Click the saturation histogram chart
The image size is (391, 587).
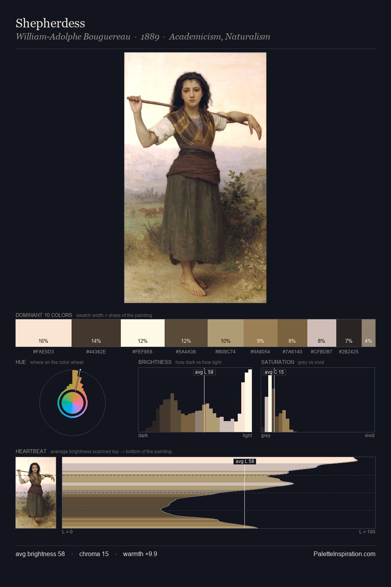click(318, 400)
